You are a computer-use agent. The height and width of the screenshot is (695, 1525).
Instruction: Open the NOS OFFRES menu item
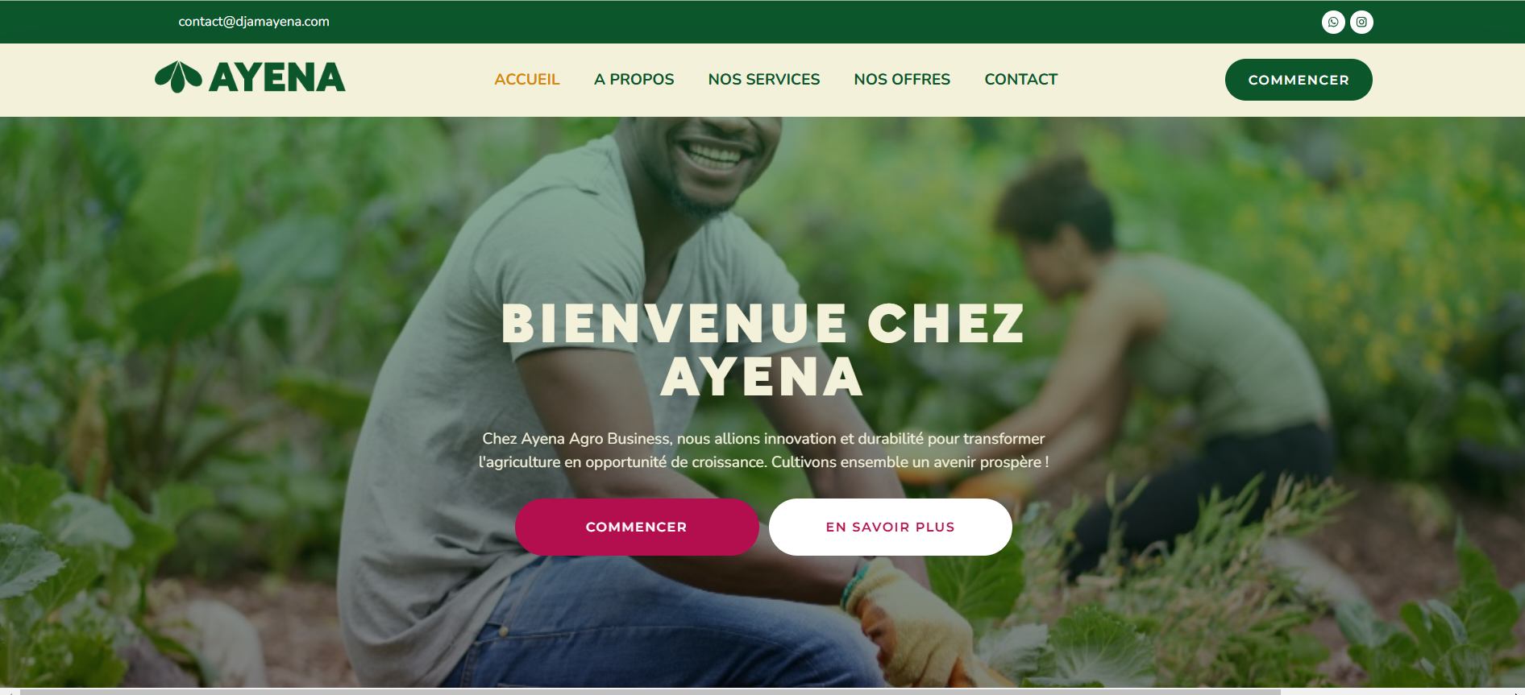pos(902,79)
